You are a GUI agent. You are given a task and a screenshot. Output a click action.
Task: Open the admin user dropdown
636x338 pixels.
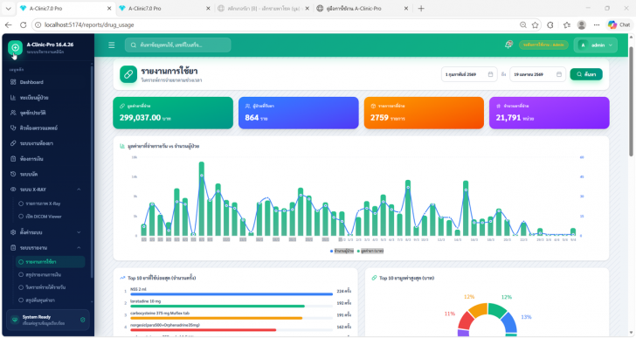pyautogui.click(x=596, y=45)
